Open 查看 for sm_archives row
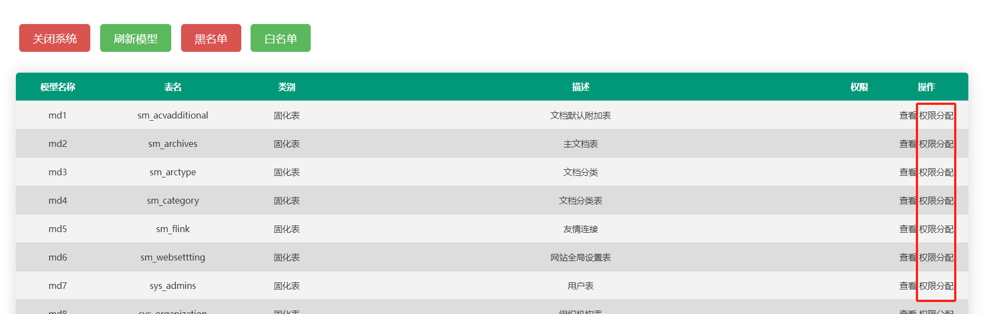Image resolution: width=993 pixels, height=314 pixels. point(907,144)
